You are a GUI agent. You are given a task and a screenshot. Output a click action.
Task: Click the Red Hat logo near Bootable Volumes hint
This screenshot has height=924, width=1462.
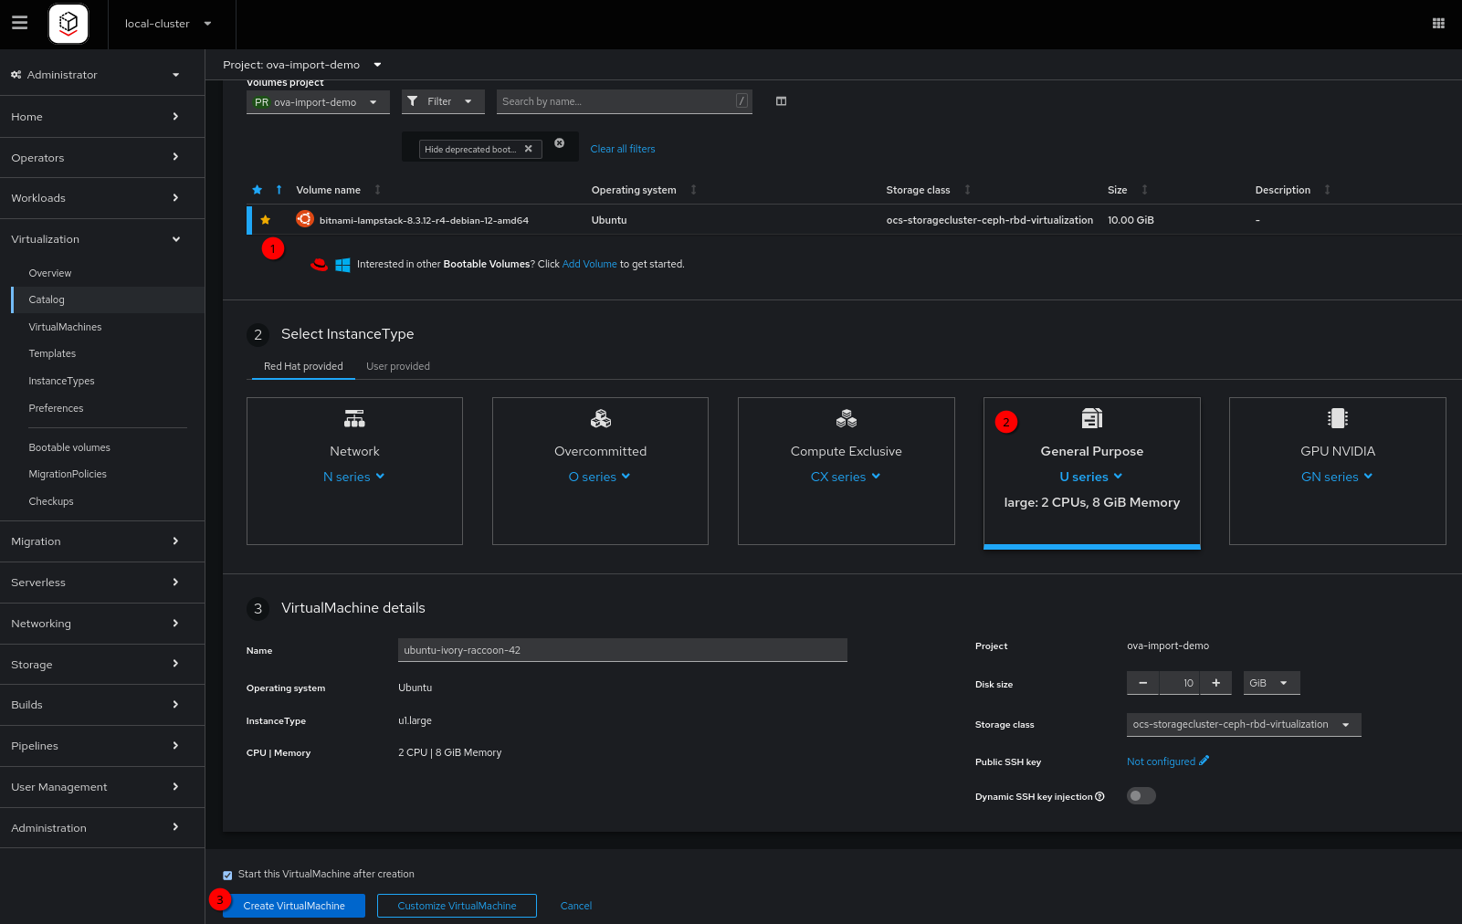pyautogui.click(x=319, y=265)
